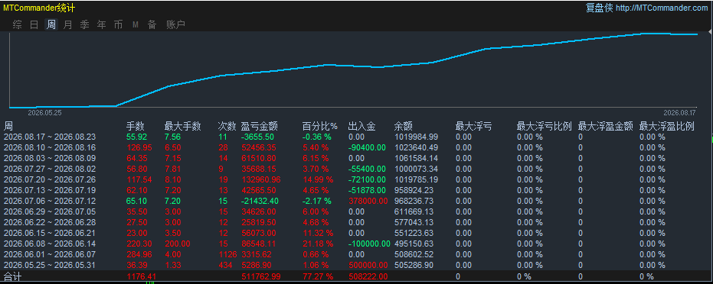Click the percentage value 14.99 %

318,179
